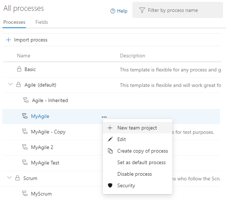This screenshot has height=202, width=226.
Task: Click the plus icon beside Import process
Action: 8,40
